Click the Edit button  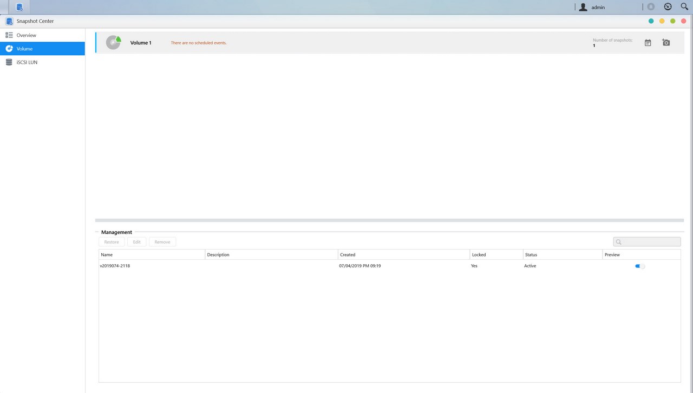[x=137, y=242]
